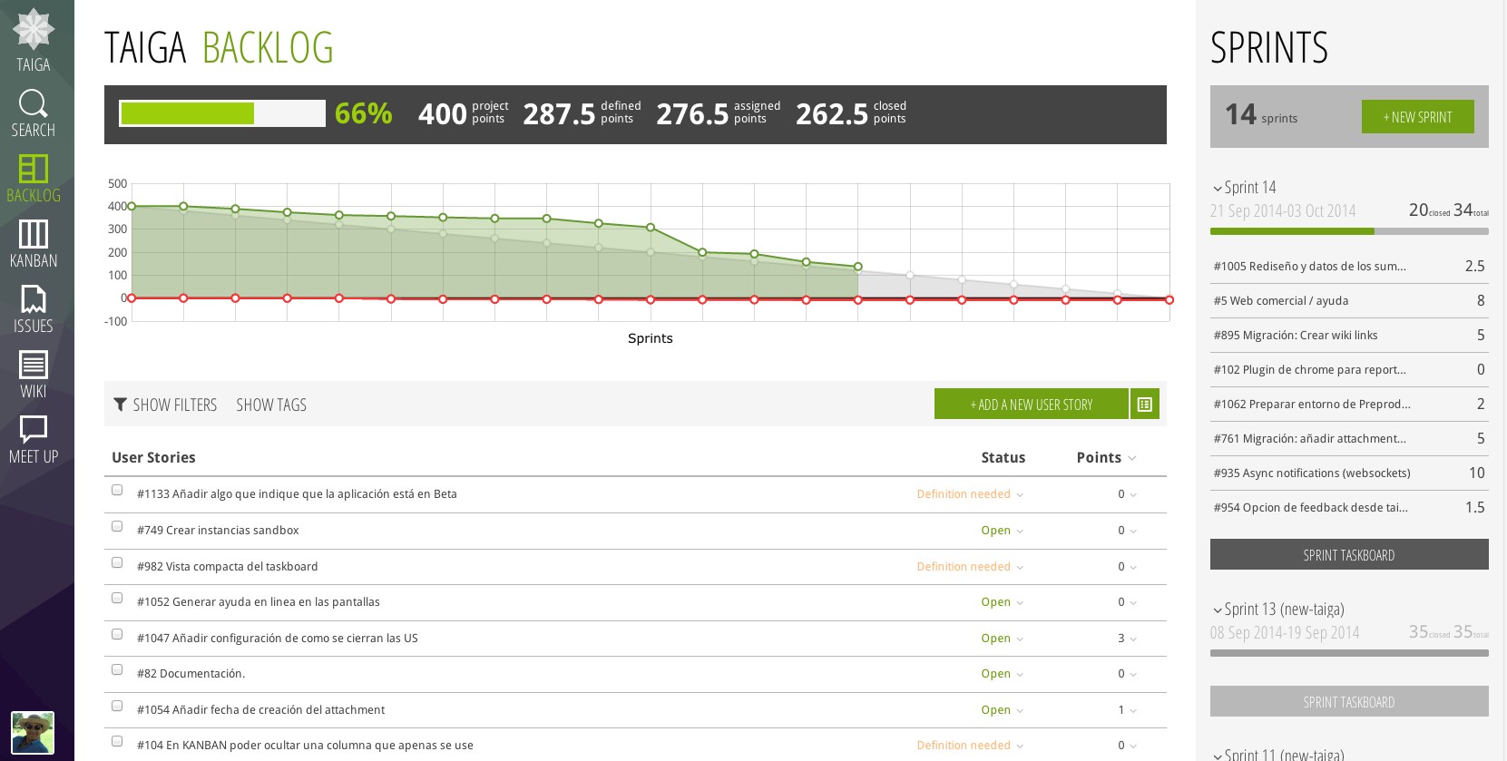This screenshot has height=761, width=1507.
Task: Click the 262.5 closed points stat
Action: coord(851,113)
